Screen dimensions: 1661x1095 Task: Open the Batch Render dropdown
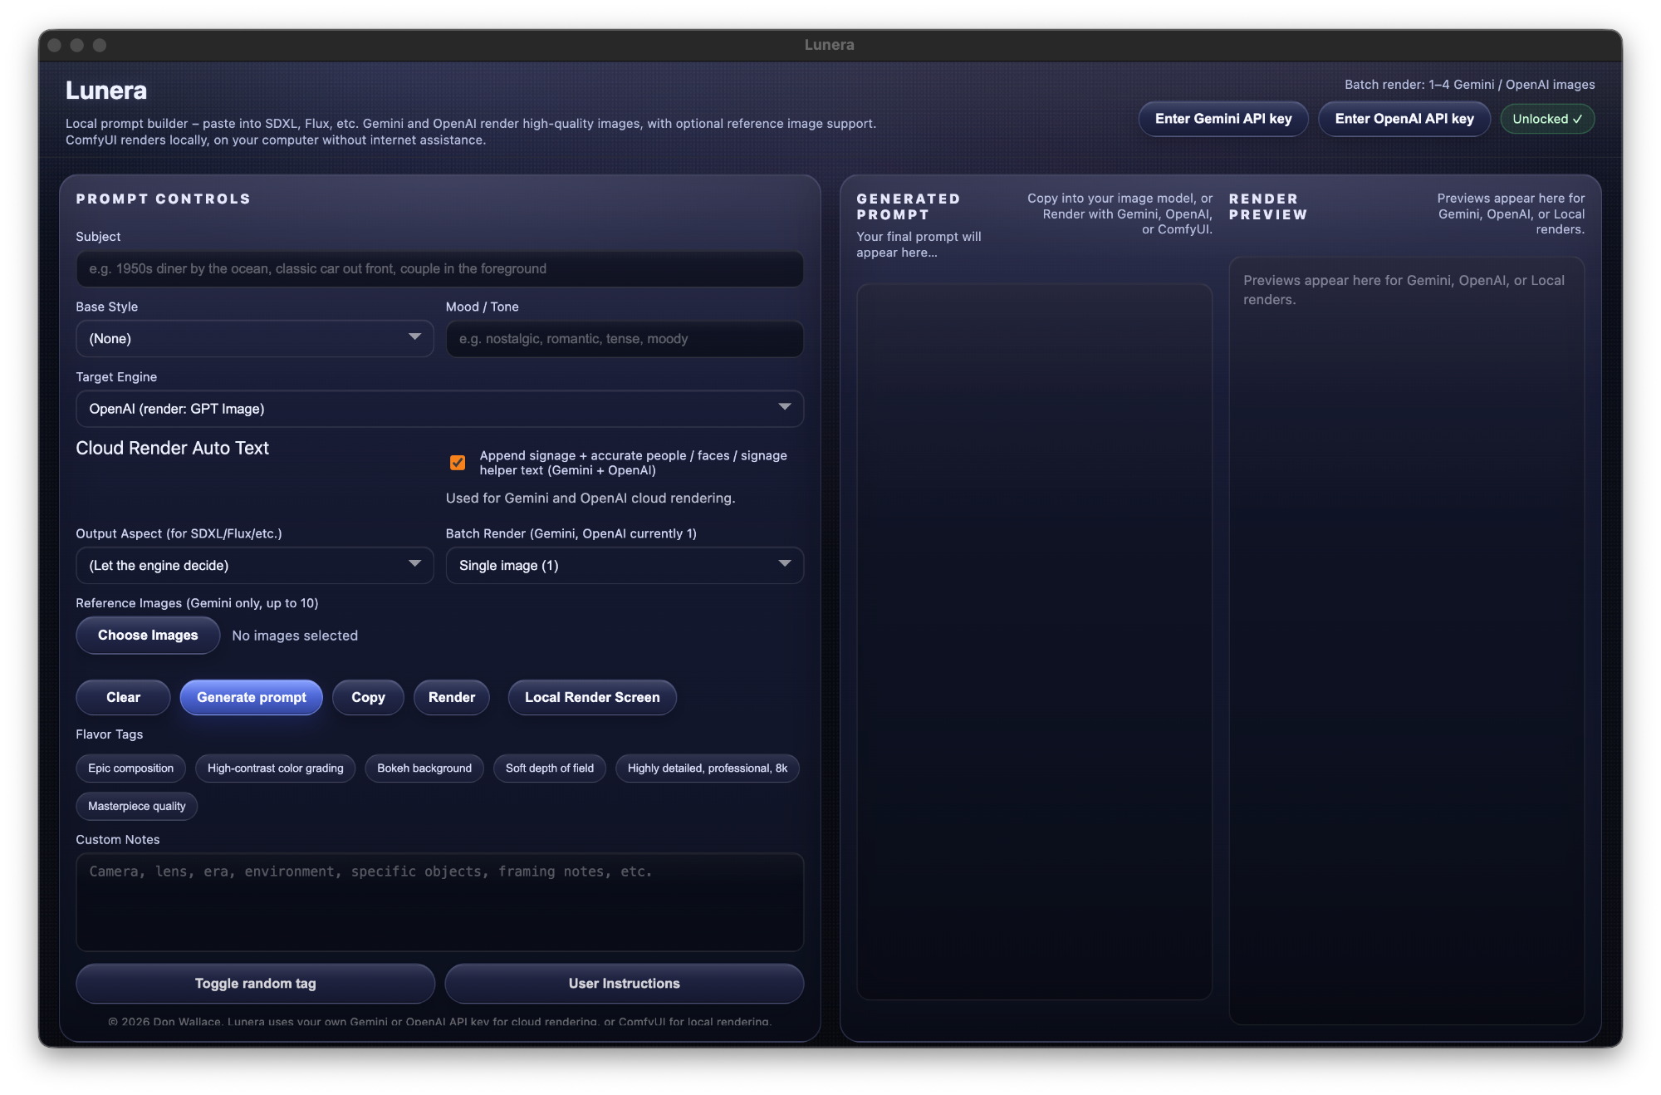(x=624, y=566)
